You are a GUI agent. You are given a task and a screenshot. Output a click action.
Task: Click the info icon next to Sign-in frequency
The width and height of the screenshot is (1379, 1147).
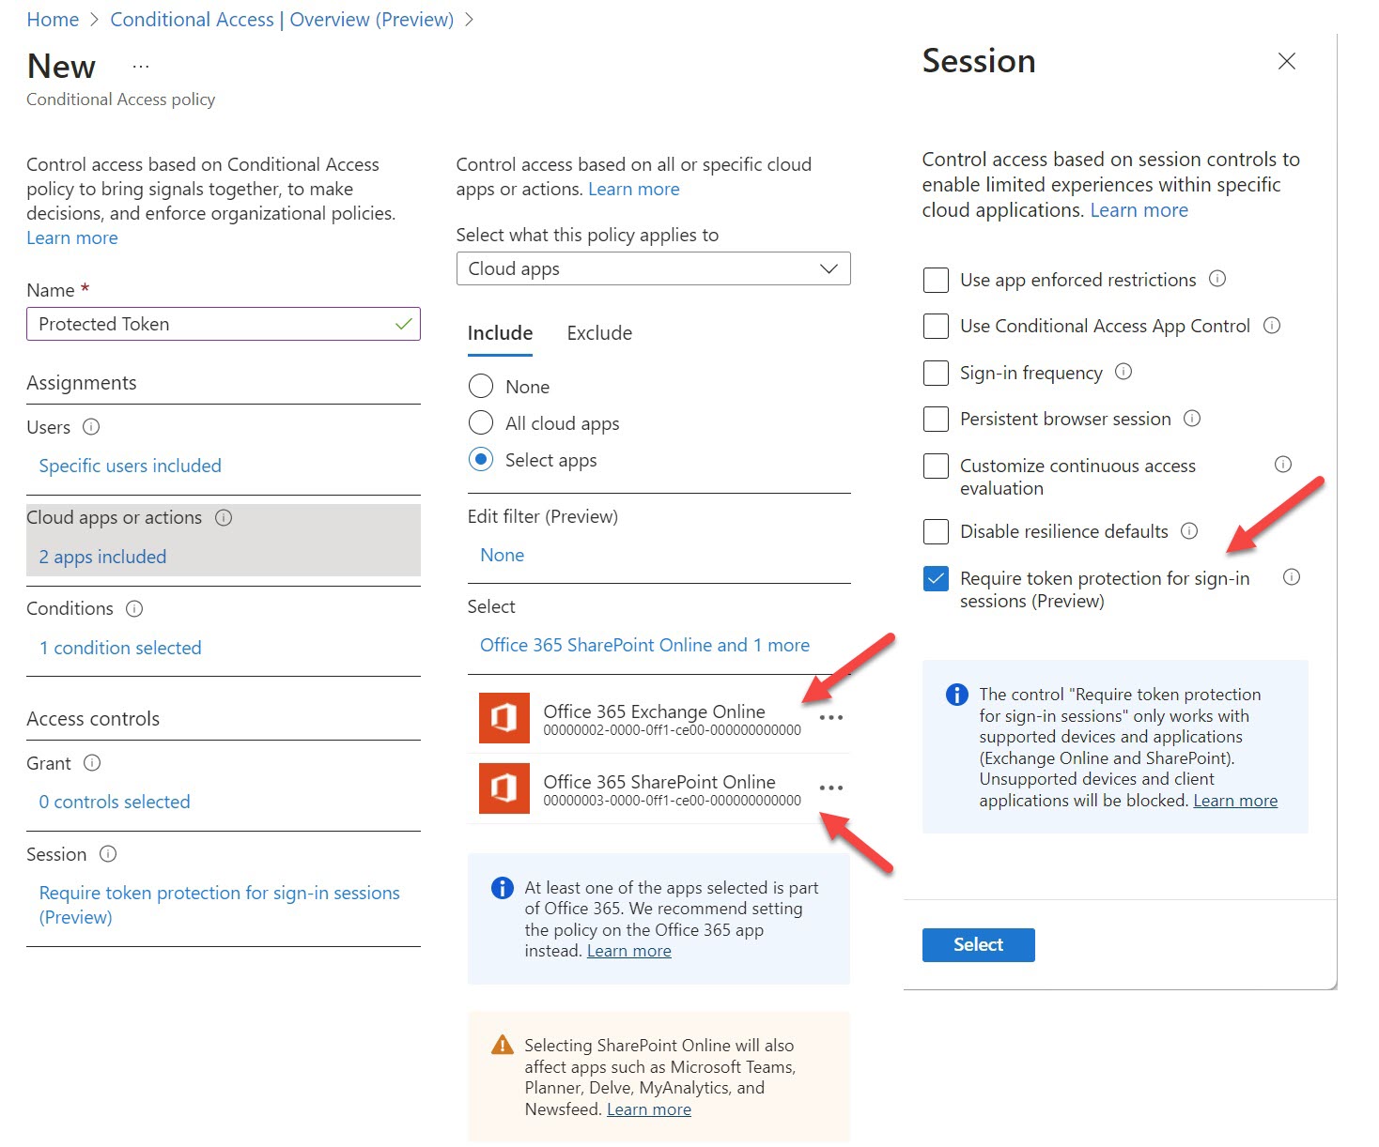pyautogui.click(x=1123, y=372)
